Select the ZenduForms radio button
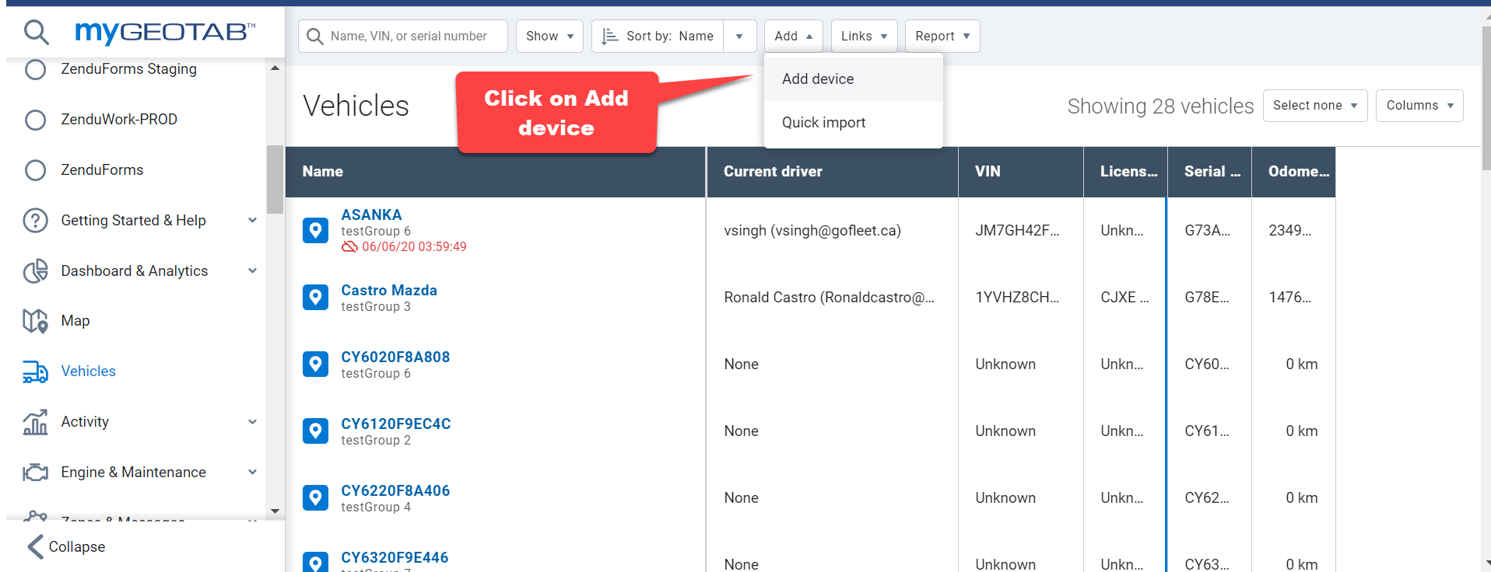1491x572 pixels. (x=35, y=170)
